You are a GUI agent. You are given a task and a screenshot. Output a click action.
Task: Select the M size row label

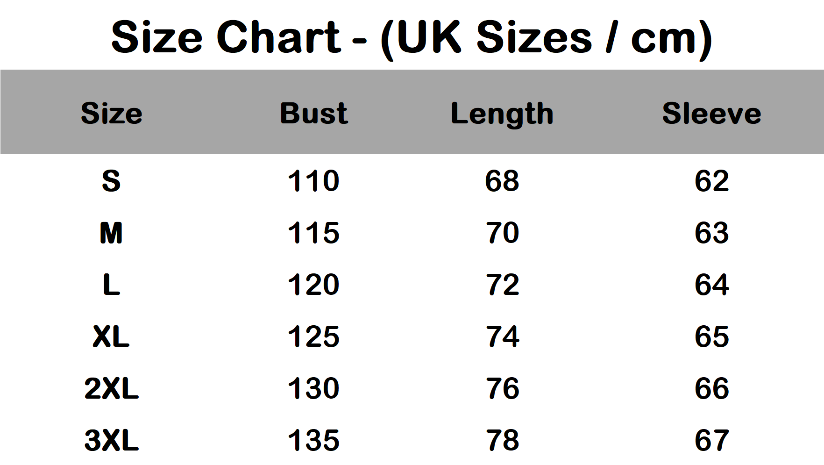[x=111, y=233]
